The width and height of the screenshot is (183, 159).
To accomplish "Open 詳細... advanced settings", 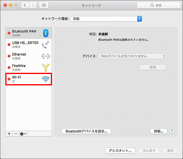I will tap(159, 131).
